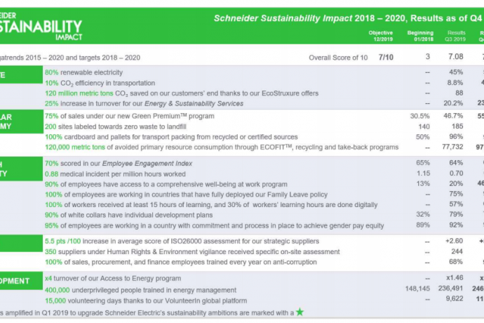The image size is (484, 323).
Task: Select the Objective 12/2019 column header
Action: click(381, 36)
